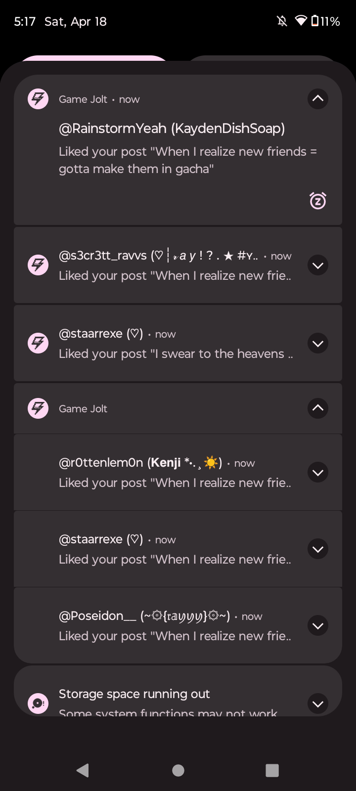
Task: Tap Game Jolt icon beside s3cr3tt_ravvs notification
Action: coord(38,265)
